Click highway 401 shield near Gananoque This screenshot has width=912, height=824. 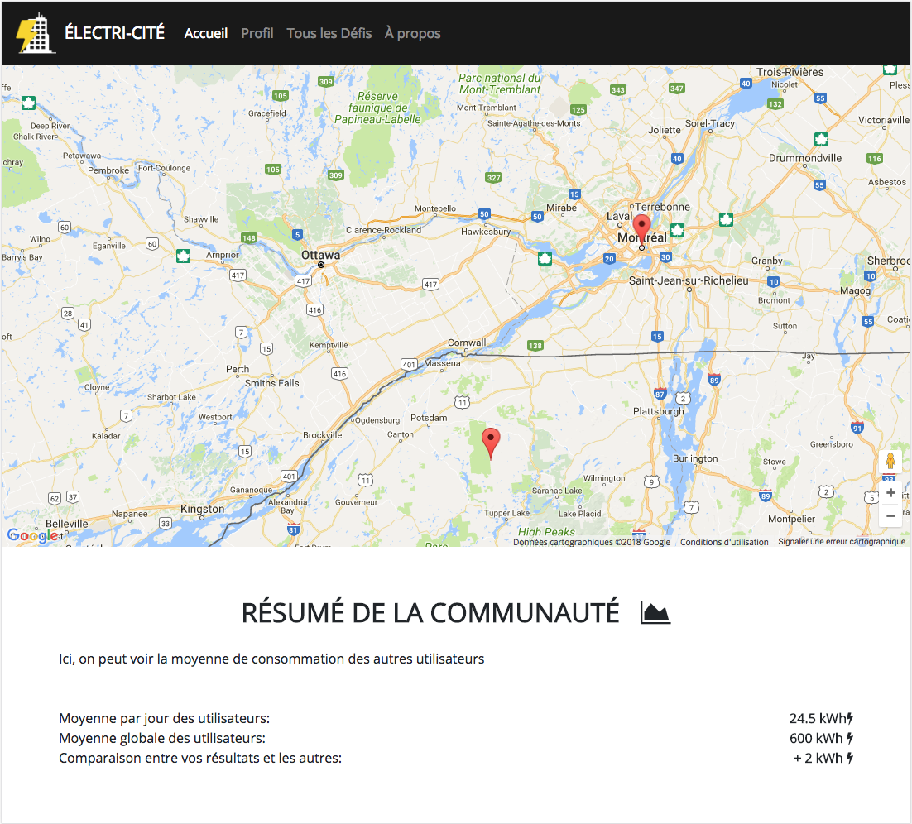point(289,477)
